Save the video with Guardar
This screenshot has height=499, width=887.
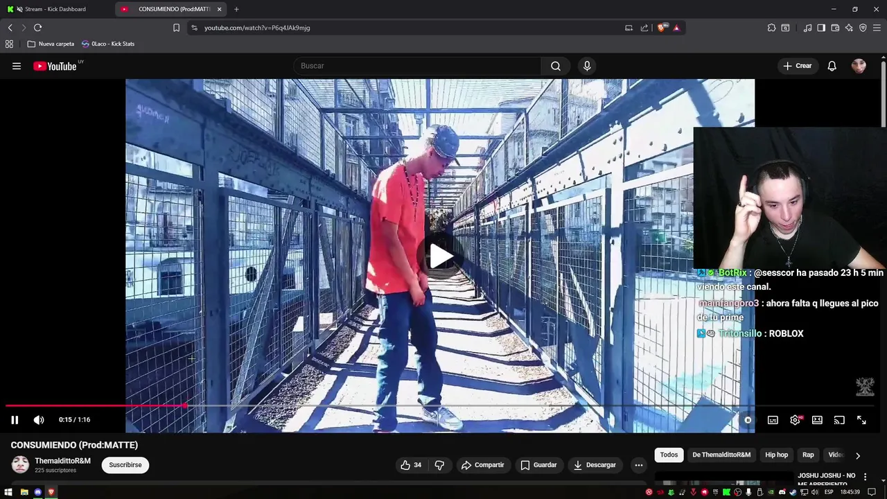pos(538,465)
